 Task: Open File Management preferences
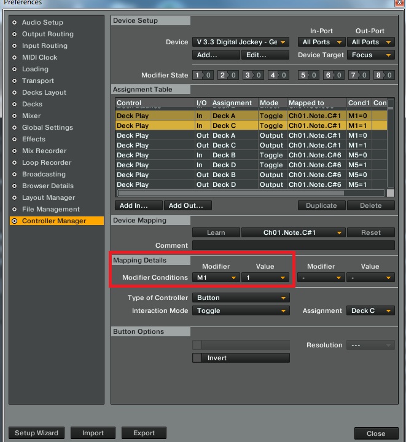(x=51, y=210)
